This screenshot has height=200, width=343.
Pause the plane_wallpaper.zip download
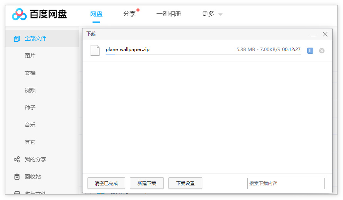coord(310,51)
